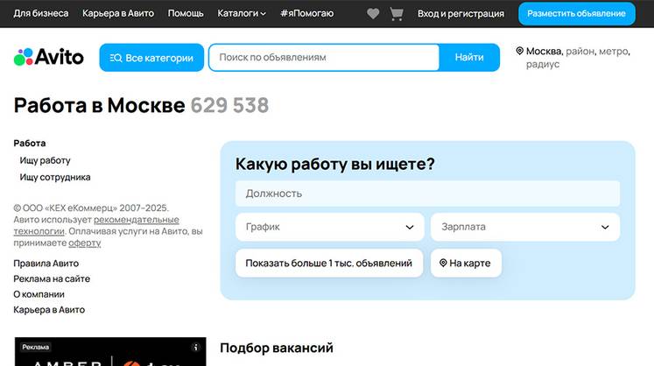The width and height of the screenshot is (654, 366).
Task: Click the Подбор вакансий heading
Action: (x=277, y=348)
